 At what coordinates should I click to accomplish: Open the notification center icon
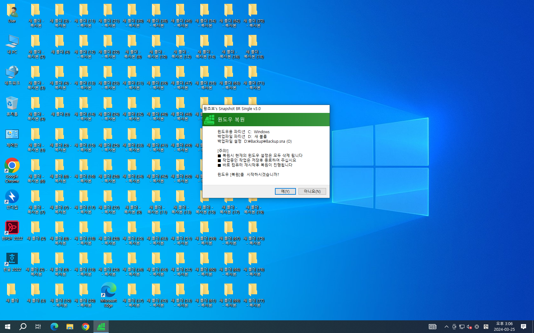tap(524, 327)
